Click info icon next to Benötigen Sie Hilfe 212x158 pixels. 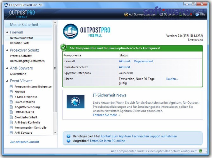pos(68,136)
